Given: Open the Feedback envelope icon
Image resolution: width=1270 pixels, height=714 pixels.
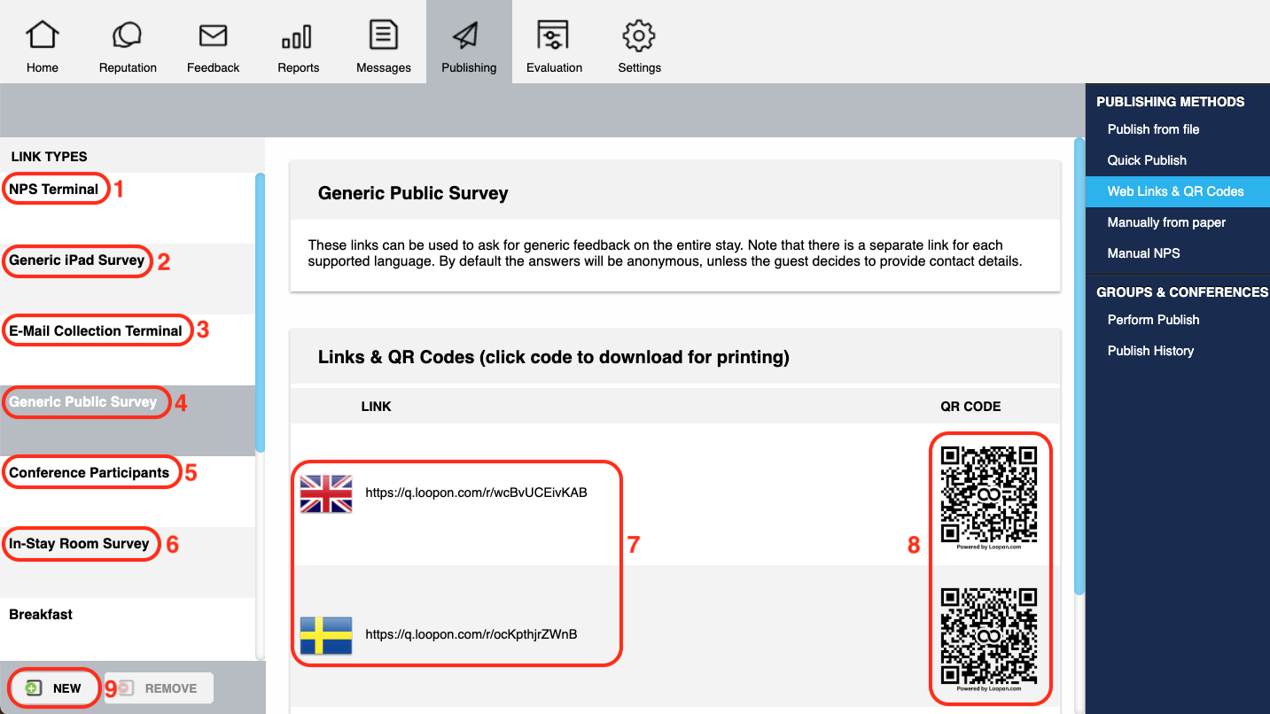Looking at the screenshot, I should tap(213, 36).
